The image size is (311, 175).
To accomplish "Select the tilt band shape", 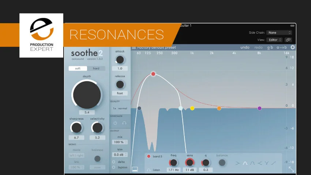I will 274,163.
